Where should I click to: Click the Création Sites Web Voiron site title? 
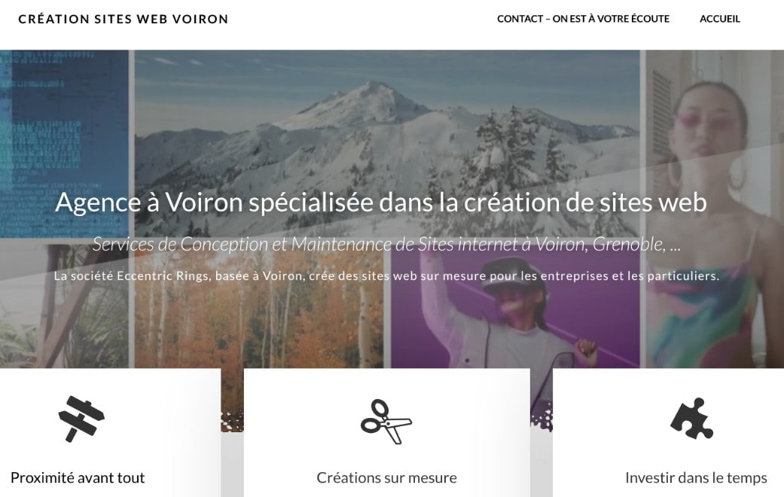pyautogui.click(x=123, y=19)
